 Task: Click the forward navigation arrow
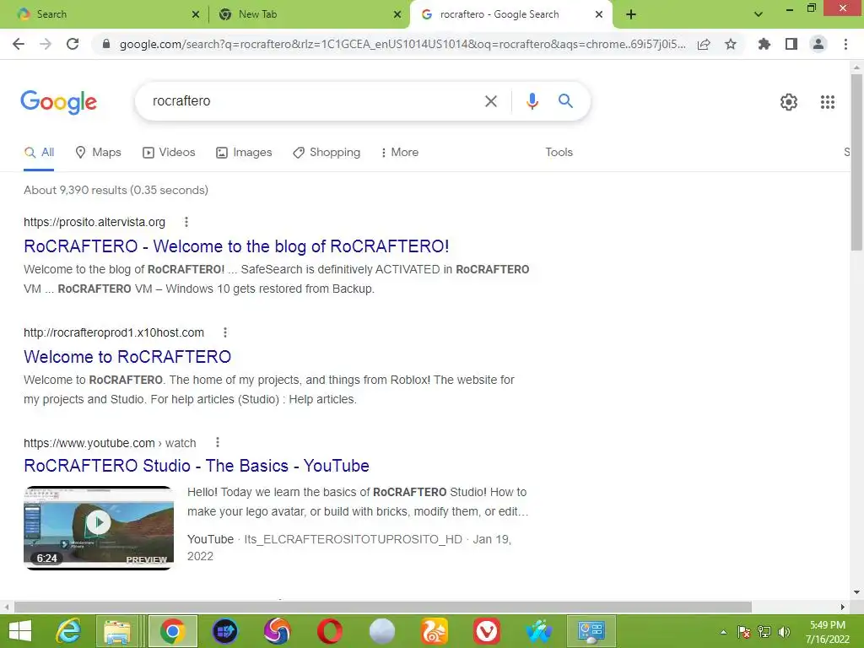click(46, 44)
